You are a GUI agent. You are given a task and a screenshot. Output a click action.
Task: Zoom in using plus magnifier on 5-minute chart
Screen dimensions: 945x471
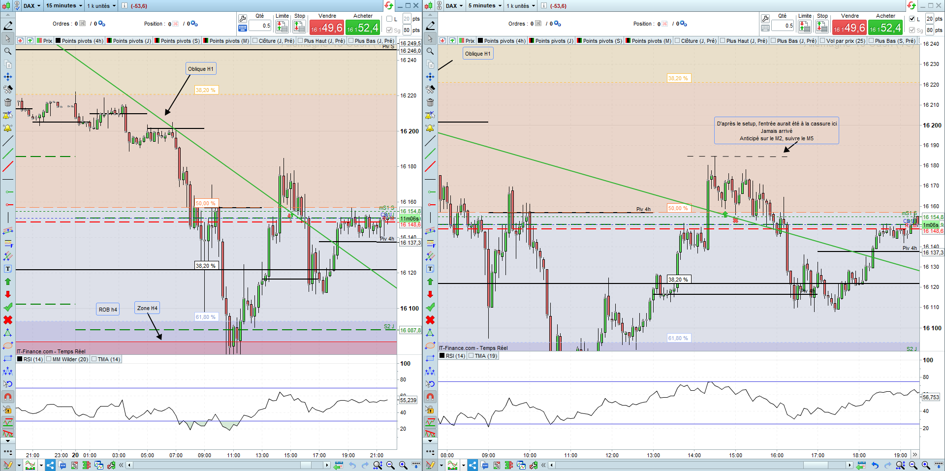(x=926, y=465)
